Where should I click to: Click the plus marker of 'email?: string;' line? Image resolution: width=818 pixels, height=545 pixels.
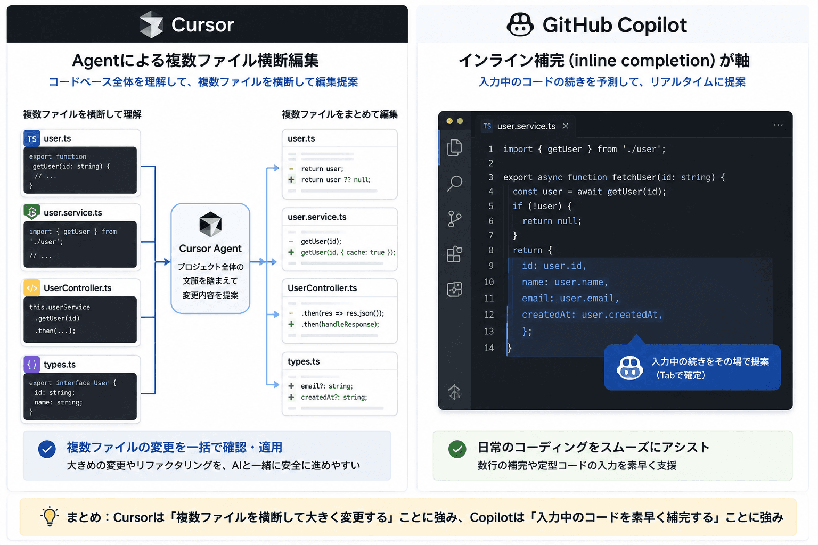click(291, 386)
